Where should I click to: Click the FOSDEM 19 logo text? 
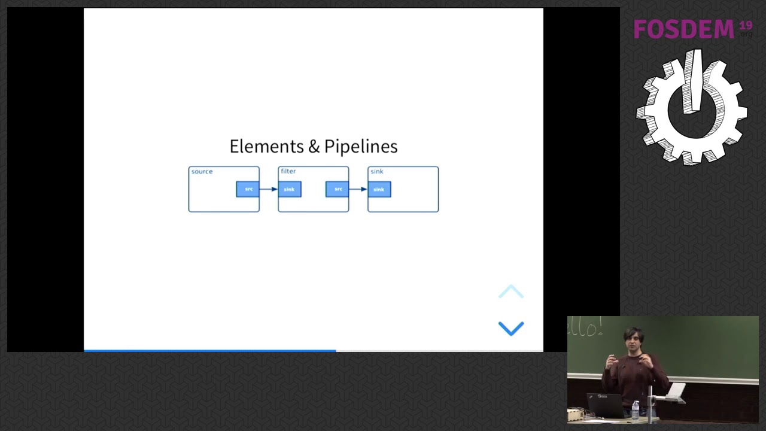pyautogui.click(x=692, y=29)
